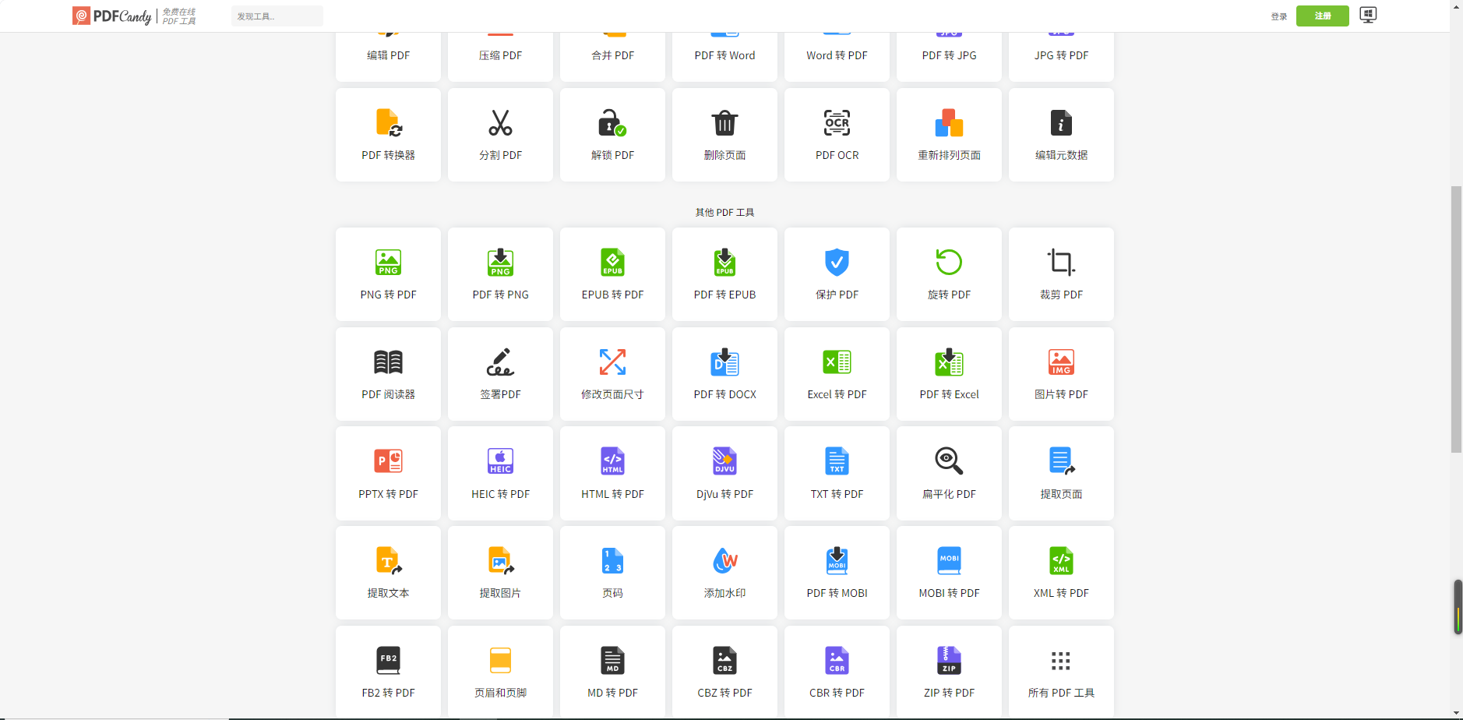Open the 裁剪 PDF crop icon
Screen dimensions: 1463x720
point(1061,263)
